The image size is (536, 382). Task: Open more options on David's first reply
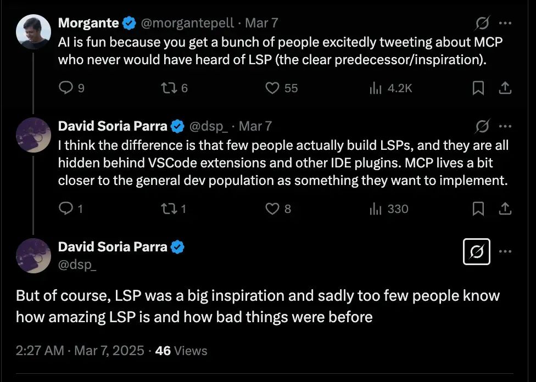(x=505, y=126)
